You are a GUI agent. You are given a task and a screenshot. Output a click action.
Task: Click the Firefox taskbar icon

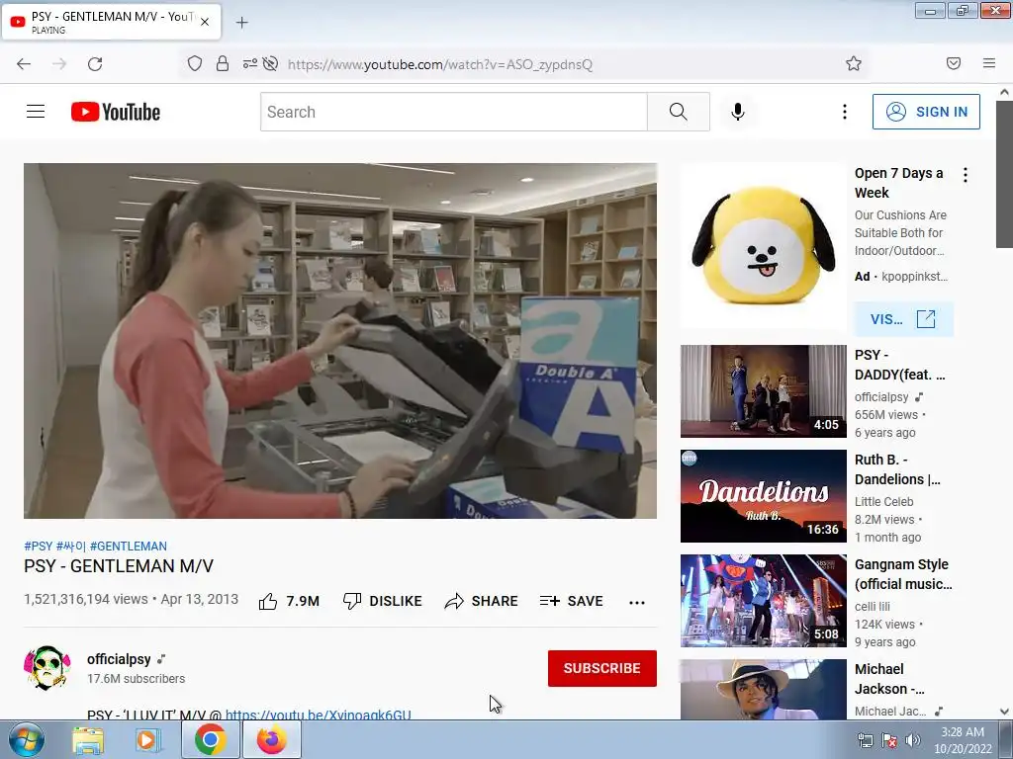(x=271, y=739)
